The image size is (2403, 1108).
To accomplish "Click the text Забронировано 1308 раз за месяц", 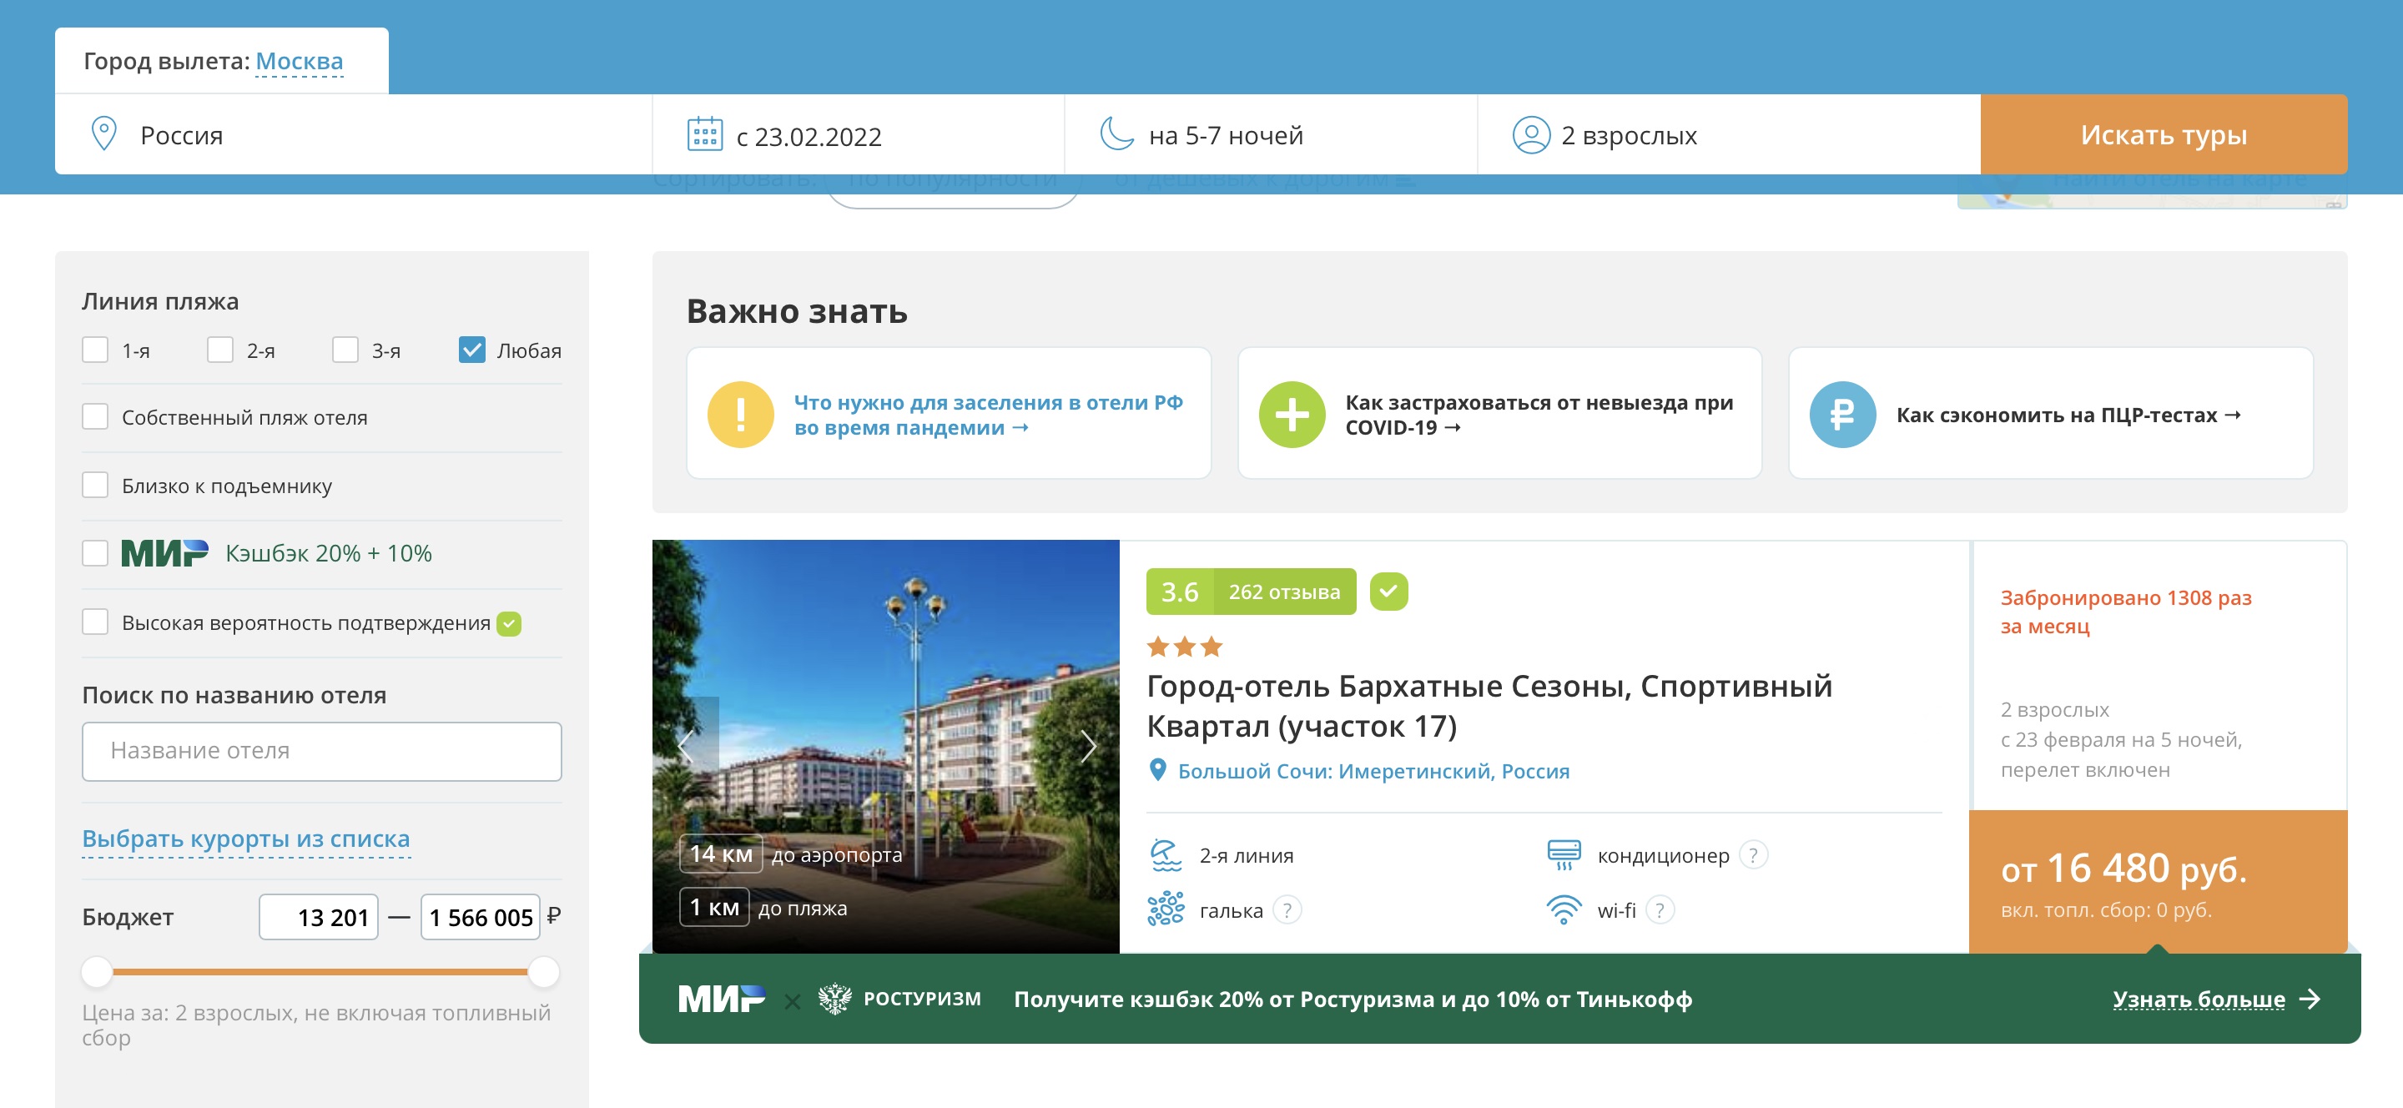I will click(x=2125, y=611).
